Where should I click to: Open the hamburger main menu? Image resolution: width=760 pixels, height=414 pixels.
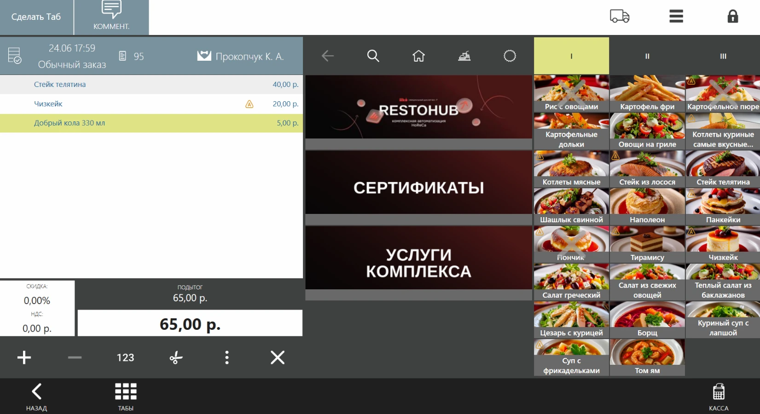676,16
